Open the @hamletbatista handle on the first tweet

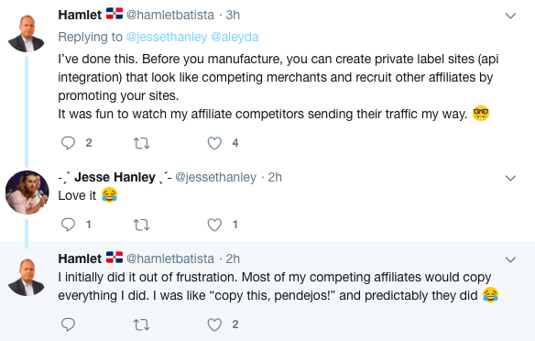[x=170, y=15]
